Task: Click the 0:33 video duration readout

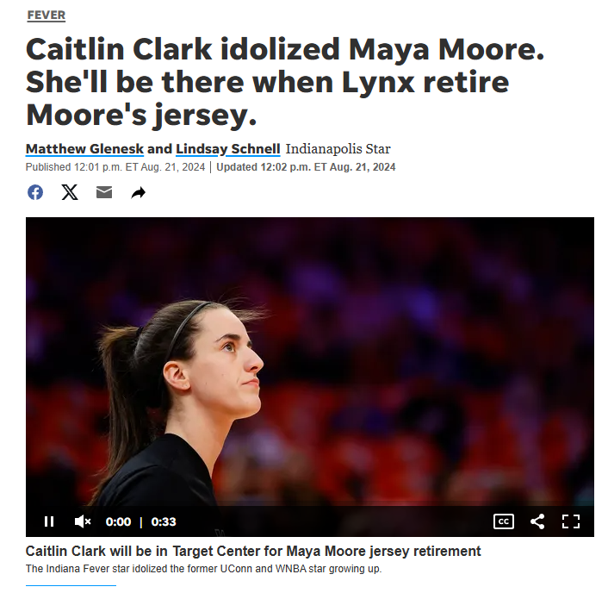Action: pyautogui.click(x=164, y=521)
